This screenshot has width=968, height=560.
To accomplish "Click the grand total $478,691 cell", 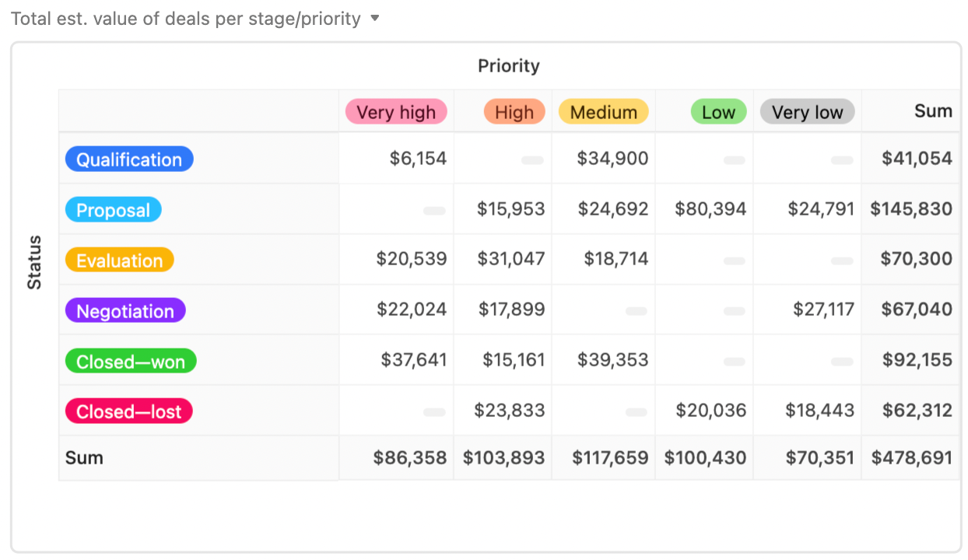I will coord(911,458).
